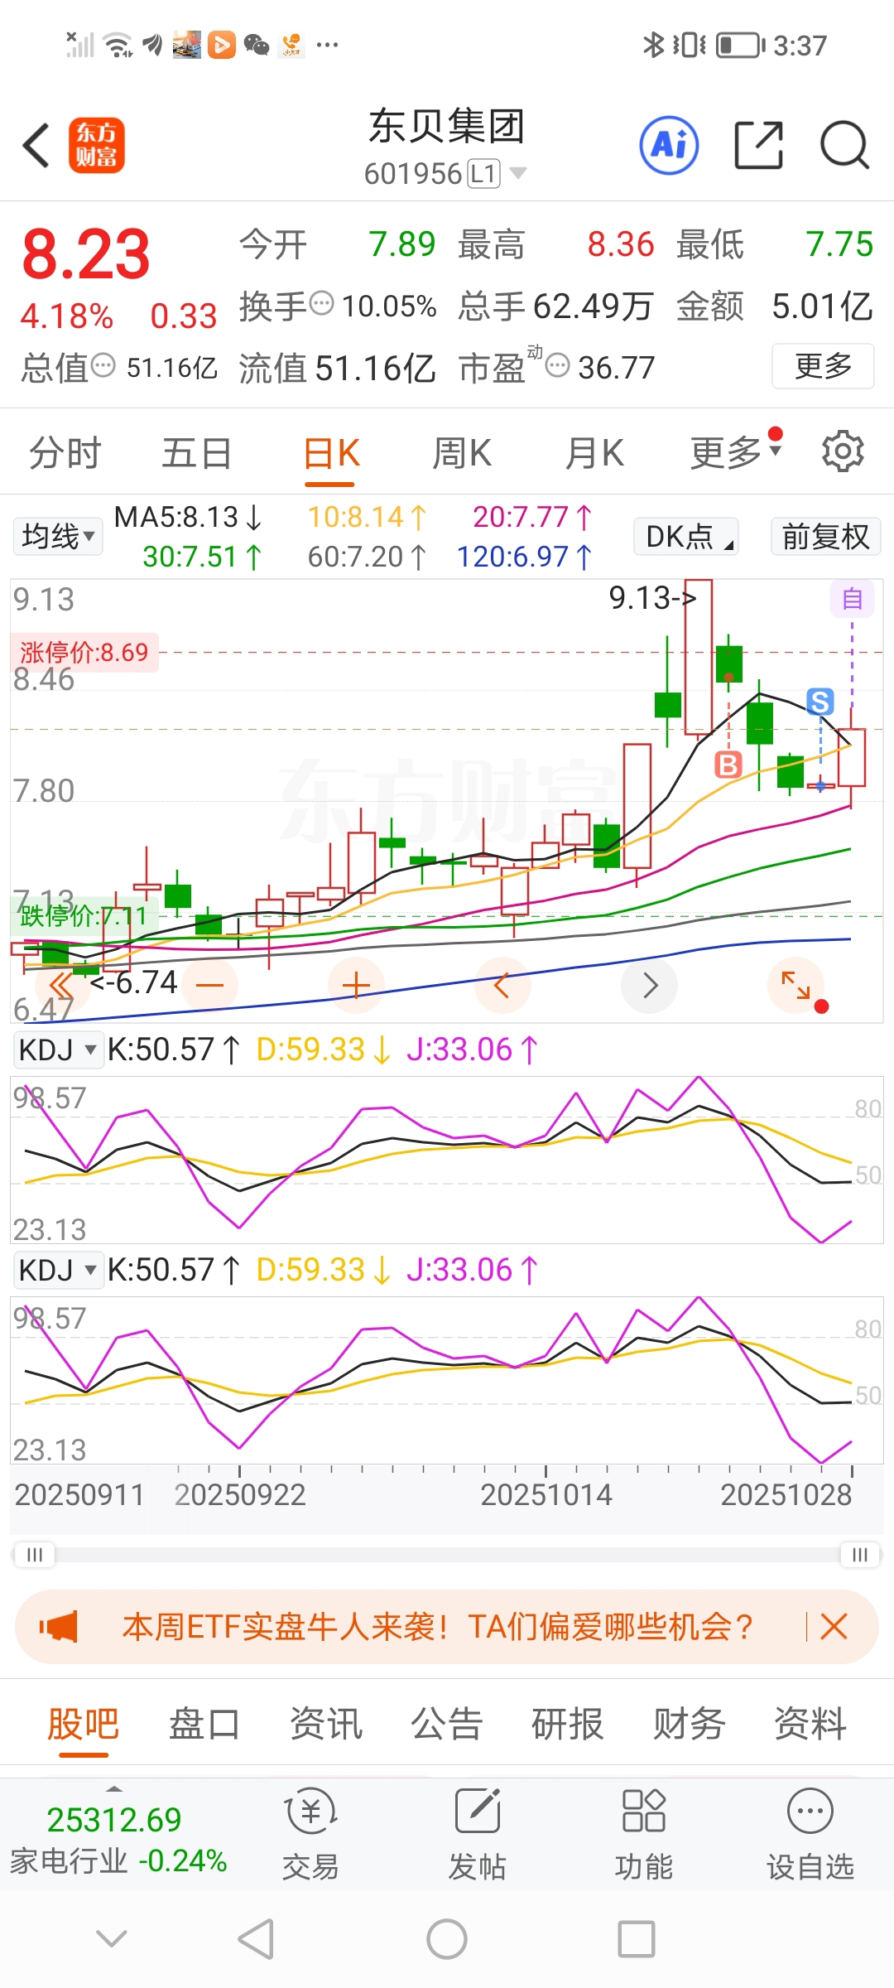Tap the red B buy marker
The image size is (894, 1988).
click(x=728, y=764)
